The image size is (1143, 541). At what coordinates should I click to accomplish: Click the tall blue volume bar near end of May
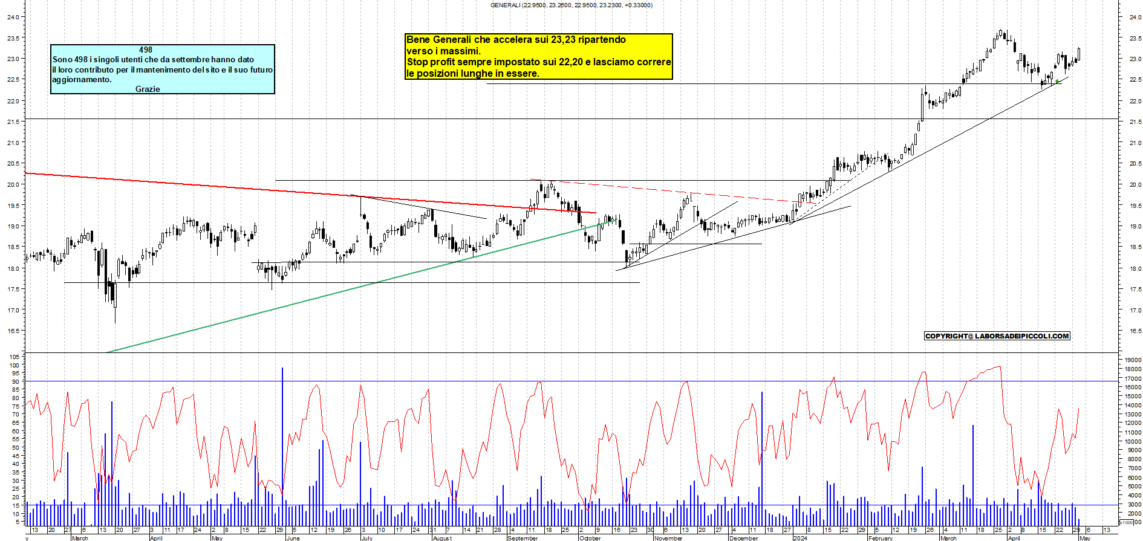[x=282, y=446]
